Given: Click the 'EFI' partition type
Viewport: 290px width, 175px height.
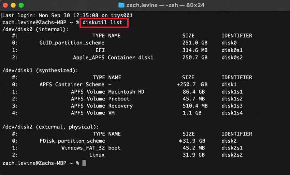Looking at the screenshot, I should click(x=100, y=50).
